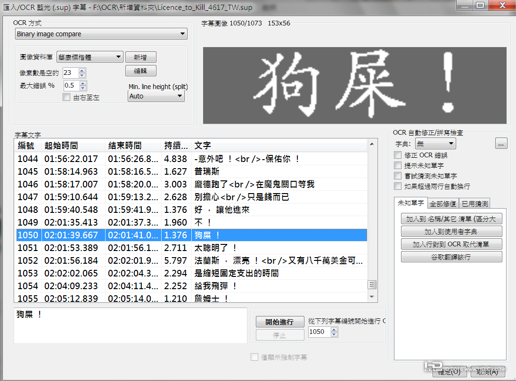Click start time 02:01:39.667 in row 1050

pyautogui.click(x=71, y=235)
